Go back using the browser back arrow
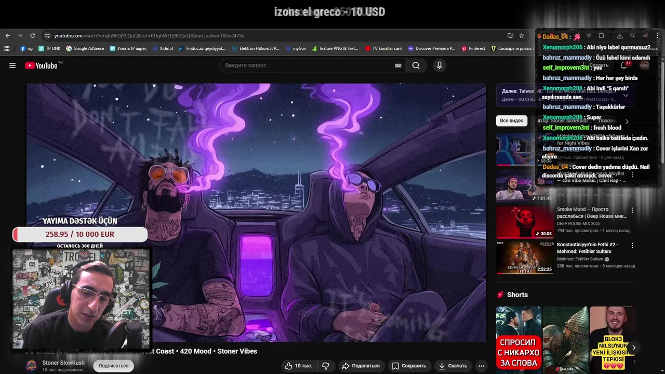Viewport: 665px width, 374px height. tap(7, 35)
